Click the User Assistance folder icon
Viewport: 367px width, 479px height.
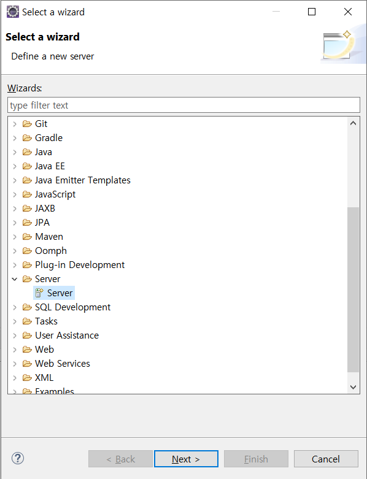coord(27,335)
